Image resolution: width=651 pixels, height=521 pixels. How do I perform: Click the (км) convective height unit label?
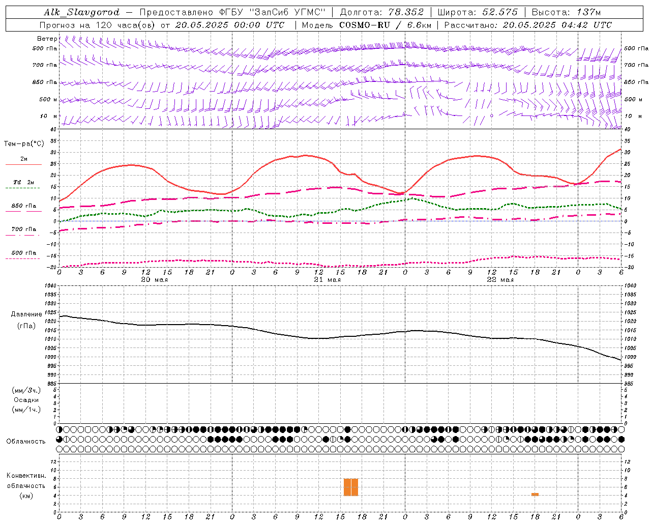26,496
